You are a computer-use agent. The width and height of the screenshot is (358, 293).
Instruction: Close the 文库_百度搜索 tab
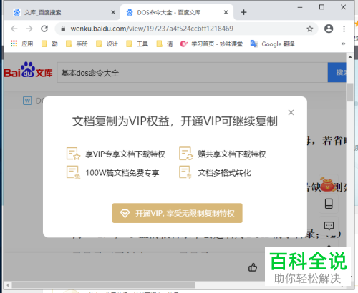(113, 12)
